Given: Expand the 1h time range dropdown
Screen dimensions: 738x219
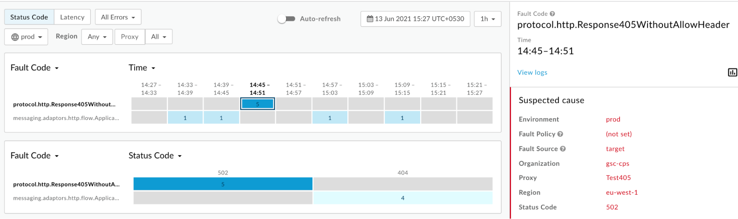Looking at the screenshot, I should [487, 19].
